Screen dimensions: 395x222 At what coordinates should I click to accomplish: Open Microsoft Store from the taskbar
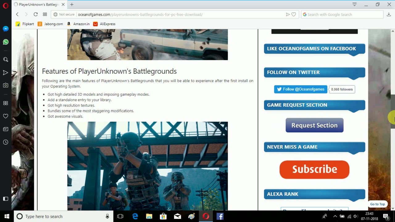163,216
